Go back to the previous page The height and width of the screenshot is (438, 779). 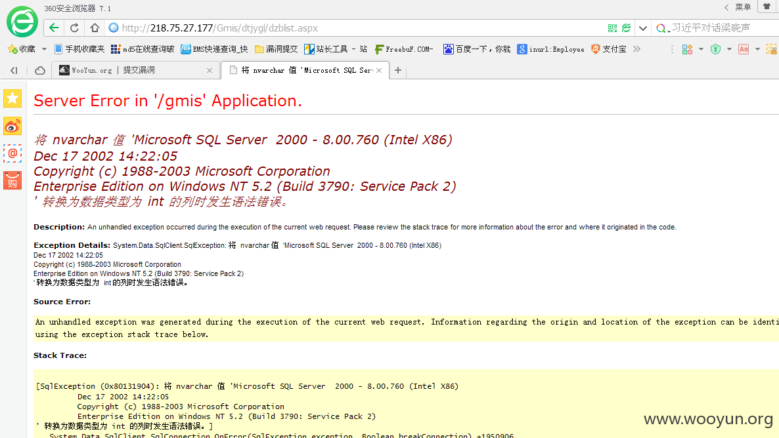coord(54,28)
